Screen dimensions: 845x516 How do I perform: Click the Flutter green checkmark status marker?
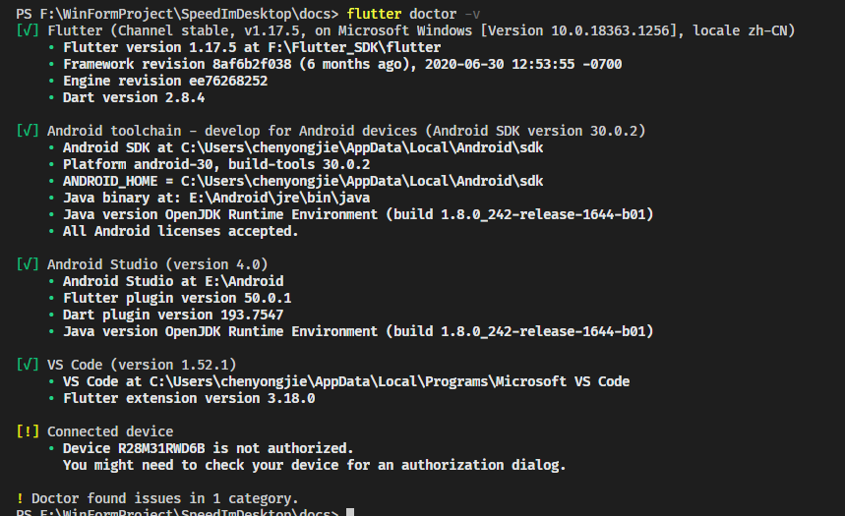[x=28, y=30]
